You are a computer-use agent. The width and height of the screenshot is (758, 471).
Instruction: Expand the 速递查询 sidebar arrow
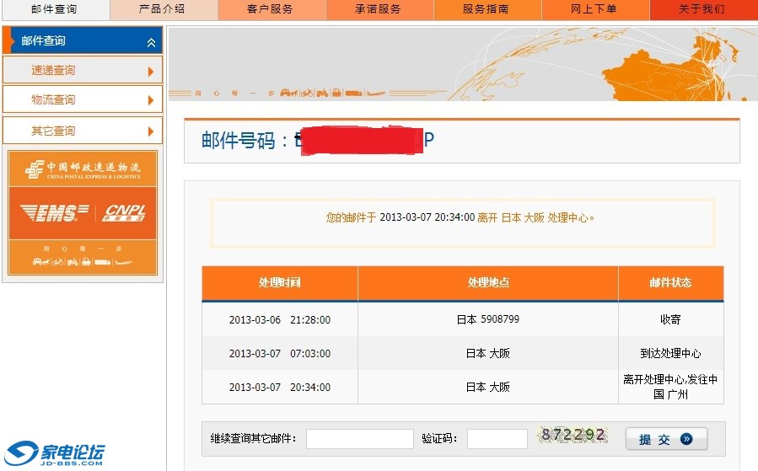[x=151, y=71]
